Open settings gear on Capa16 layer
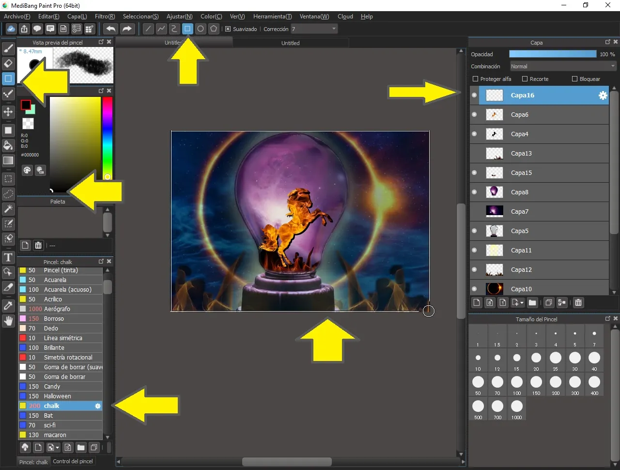This screenshot has width=620, height=470. [603, 95]
